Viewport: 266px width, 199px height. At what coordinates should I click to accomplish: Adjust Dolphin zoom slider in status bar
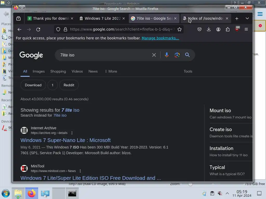[x=190, y=184]
